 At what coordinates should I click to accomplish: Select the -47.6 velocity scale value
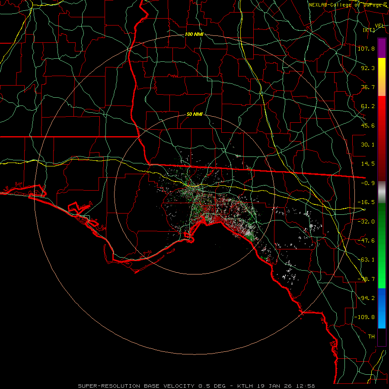[x=367, y=241]
